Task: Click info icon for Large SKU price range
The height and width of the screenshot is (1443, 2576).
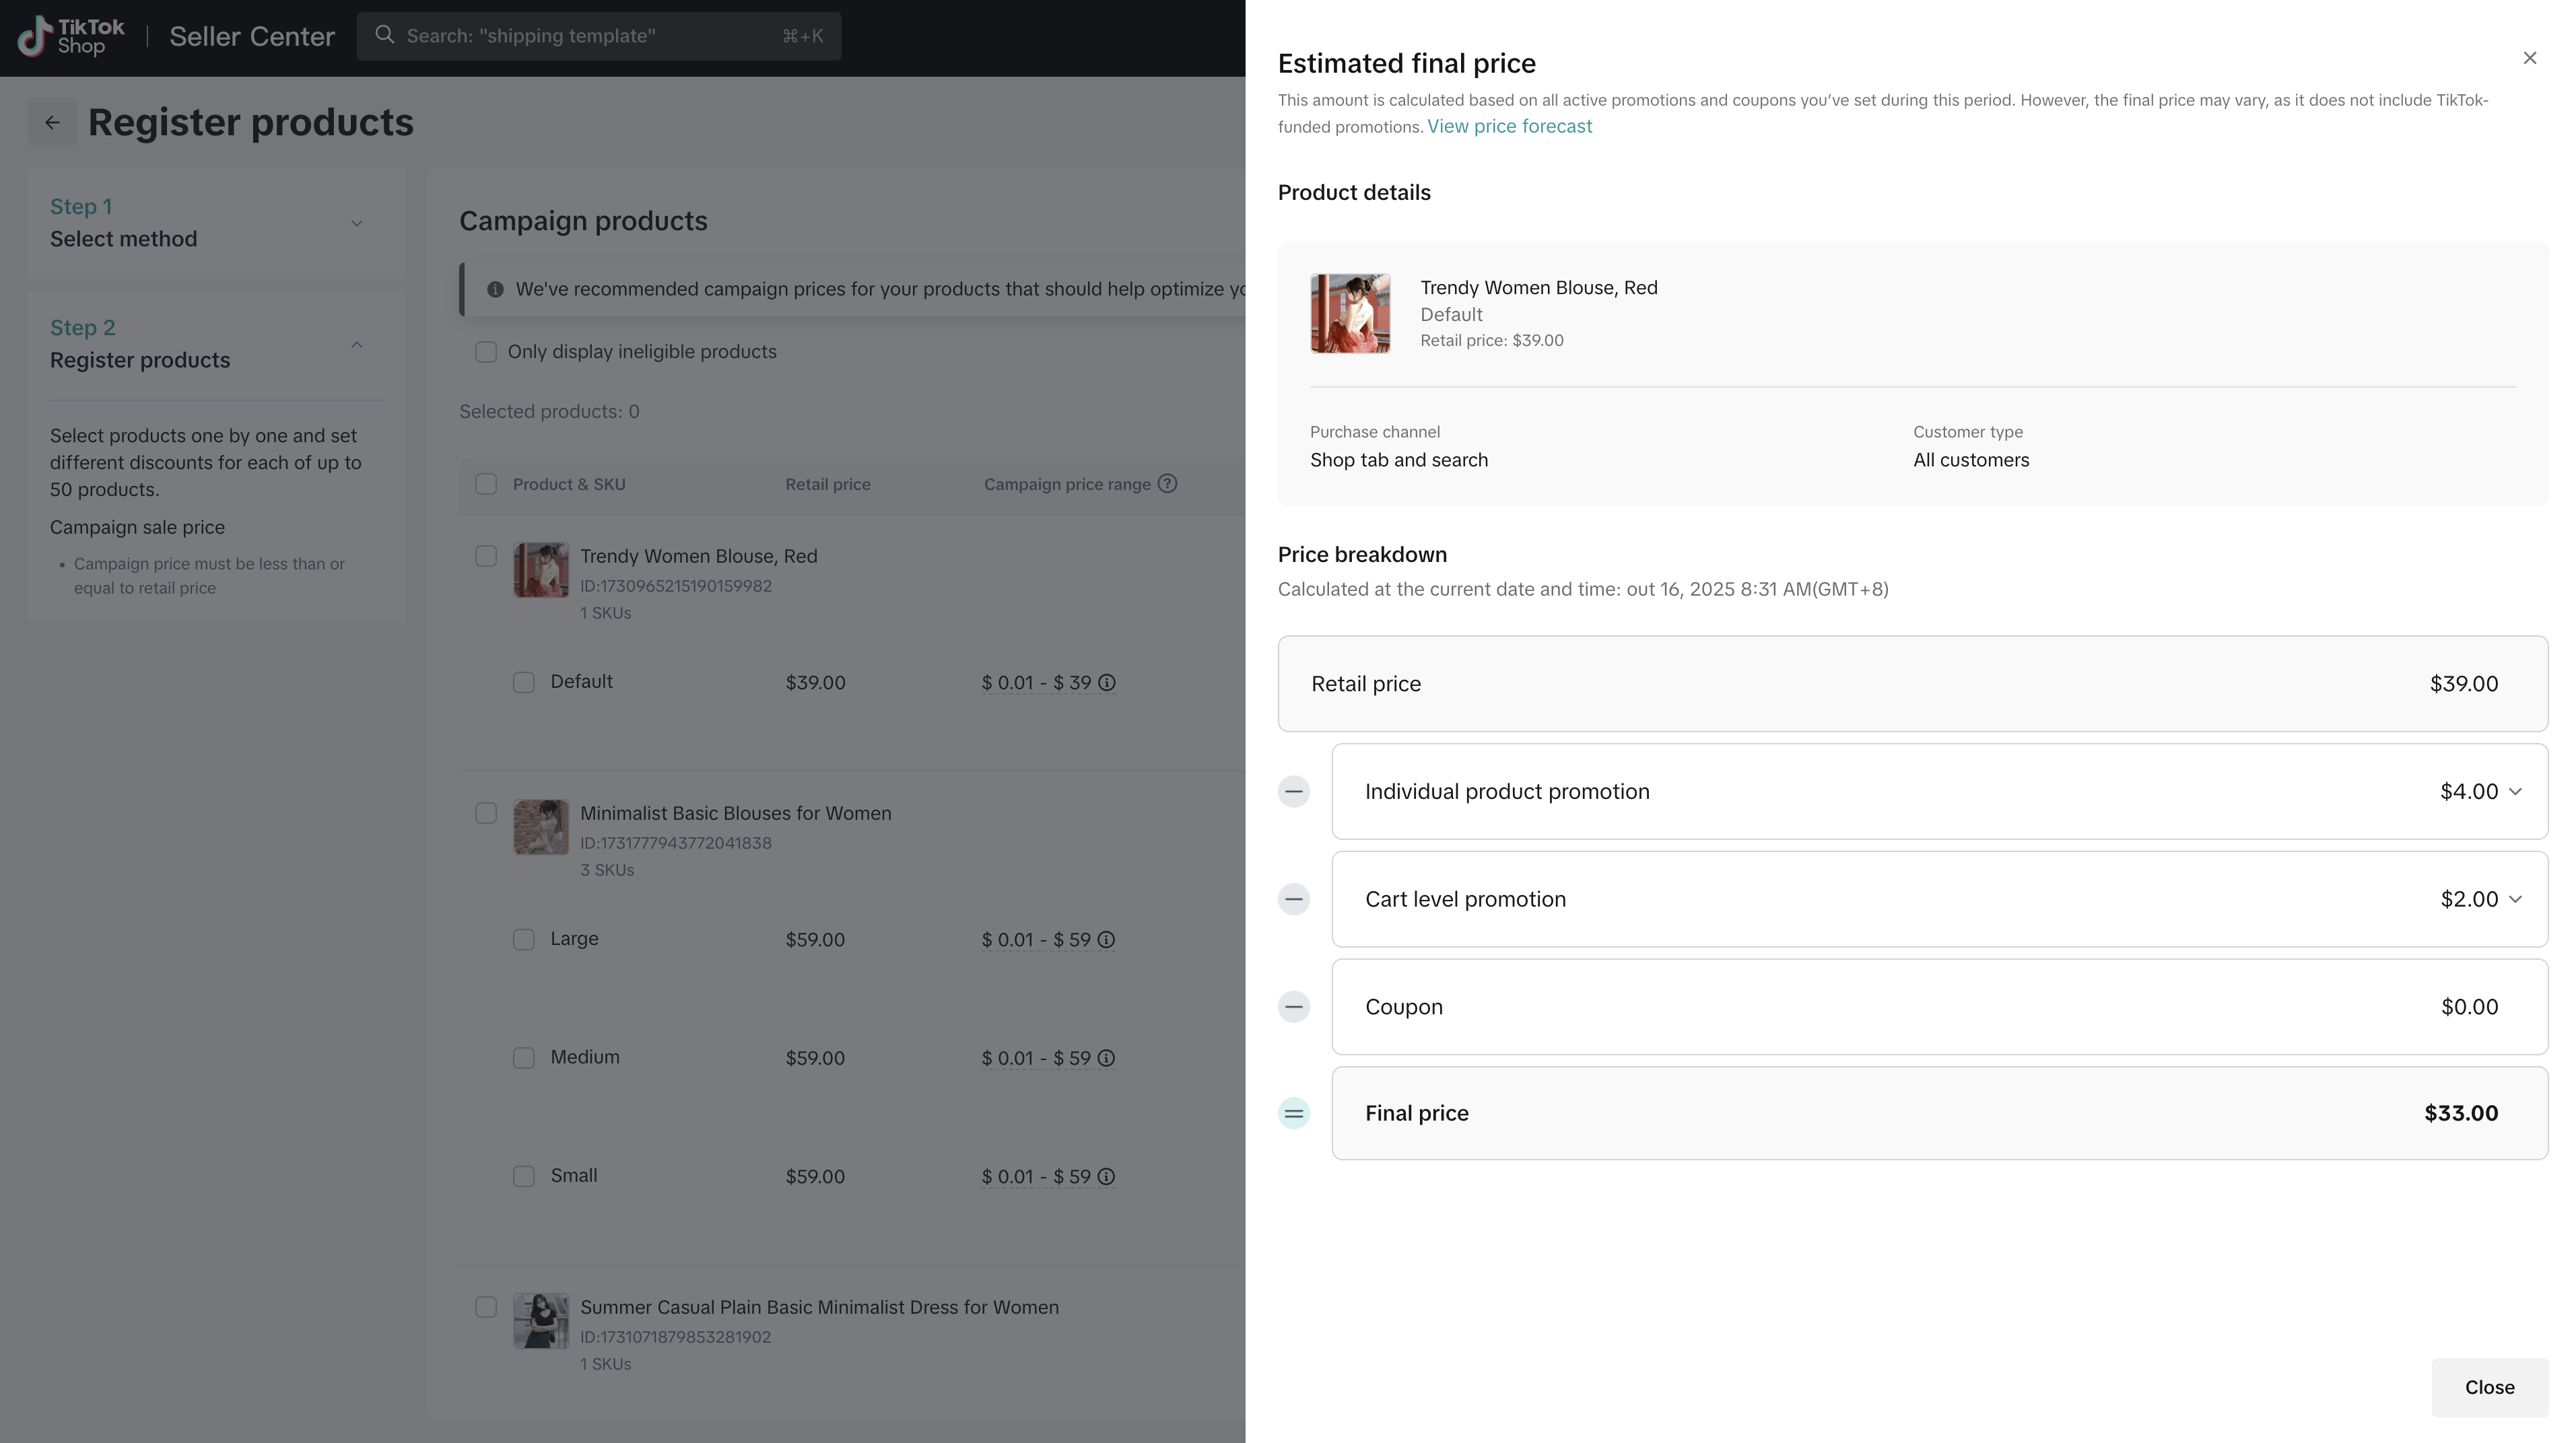Action: pos(1107,940)
